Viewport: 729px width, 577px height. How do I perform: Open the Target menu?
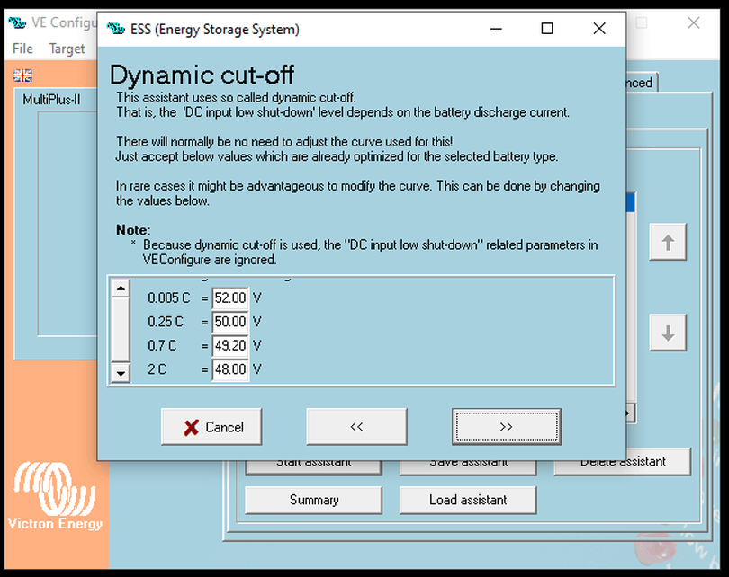click(x=67, y=49)
